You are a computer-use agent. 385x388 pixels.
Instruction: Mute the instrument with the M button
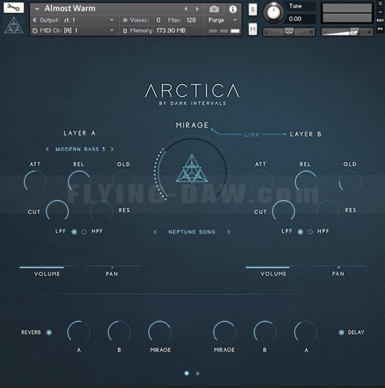coord(253,29)
